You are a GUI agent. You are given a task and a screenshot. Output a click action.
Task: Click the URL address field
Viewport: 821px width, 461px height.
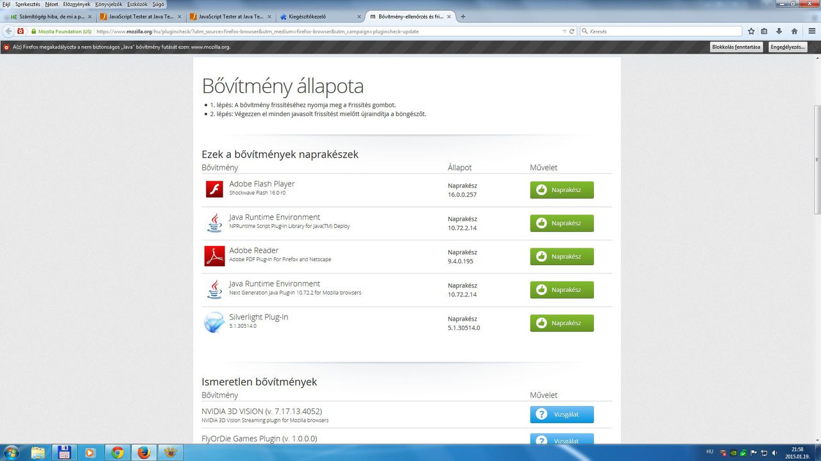327,31
